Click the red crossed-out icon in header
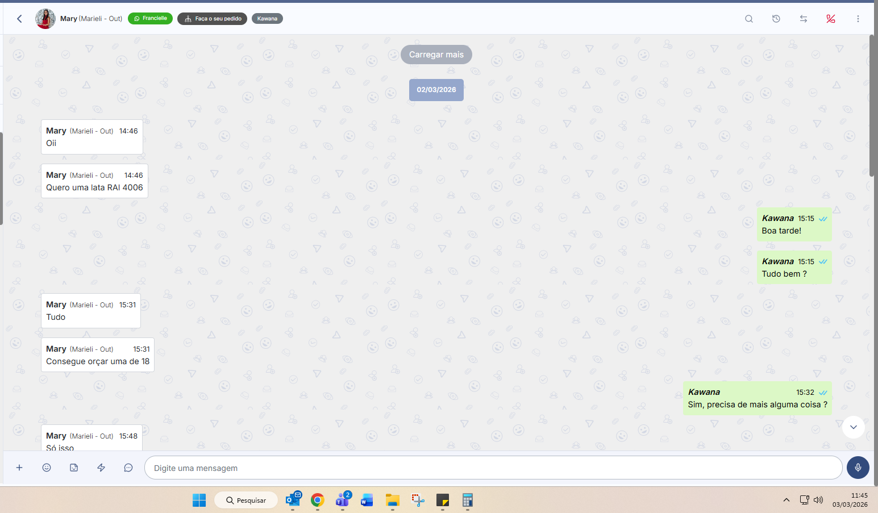This screenshot has width=878, height=513. coord(831,19)
